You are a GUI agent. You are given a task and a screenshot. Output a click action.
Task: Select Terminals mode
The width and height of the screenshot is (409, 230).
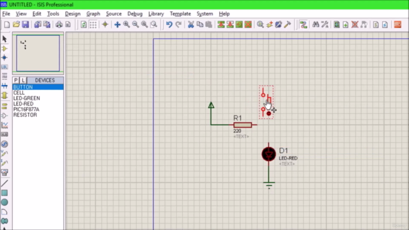point(4,106)
